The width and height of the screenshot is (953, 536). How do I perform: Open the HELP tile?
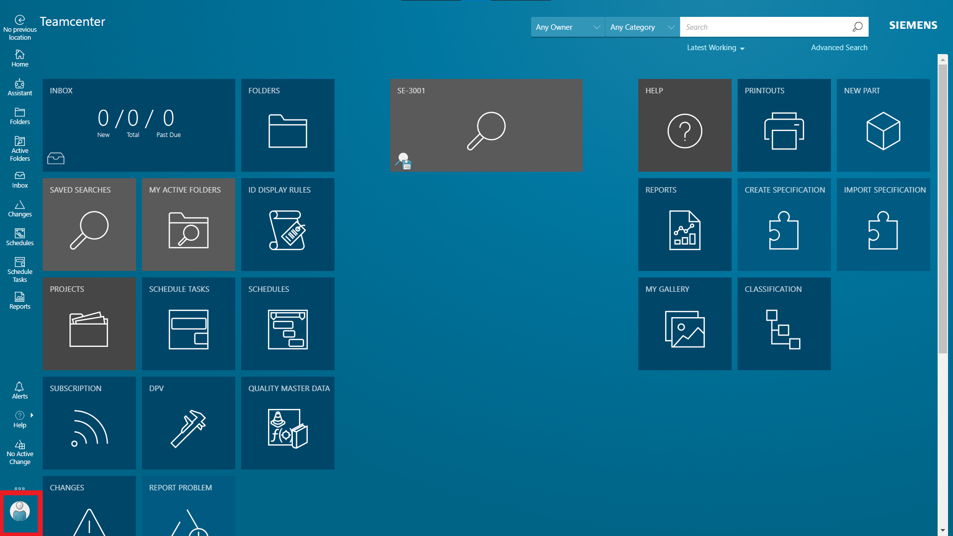click(685, 125)
